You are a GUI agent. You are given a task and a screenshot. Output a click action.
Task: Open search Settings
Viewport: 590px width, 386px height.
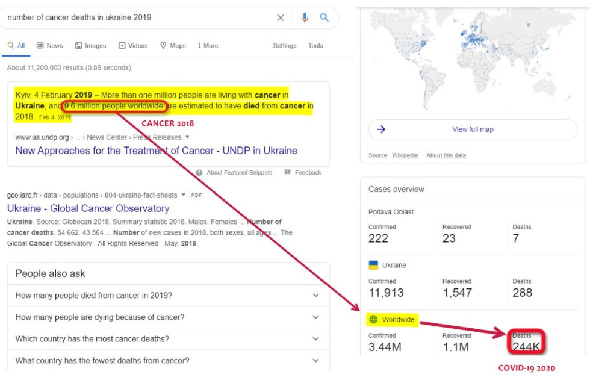point(284,46)
